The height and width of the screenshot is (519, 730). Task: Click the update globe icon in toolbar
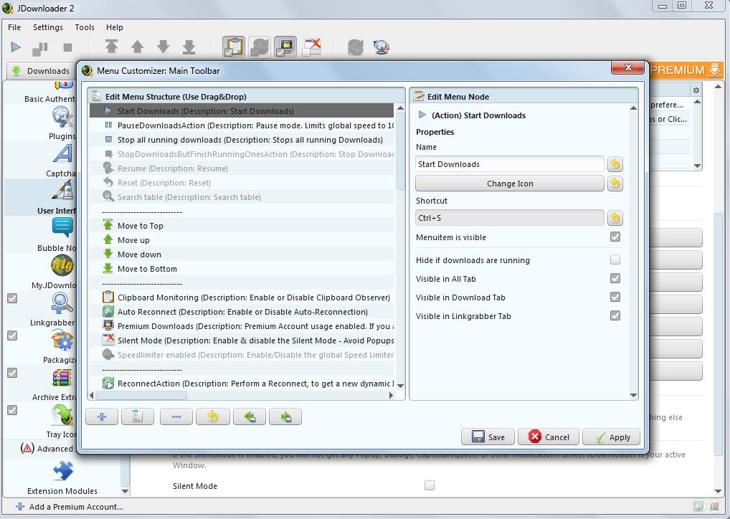[x=381, y=47]
